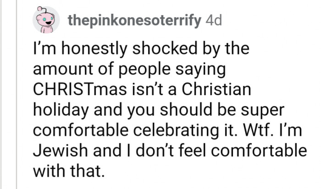Open thepinkonesoterrify's pink Snoo avatar

pos(46,20)
